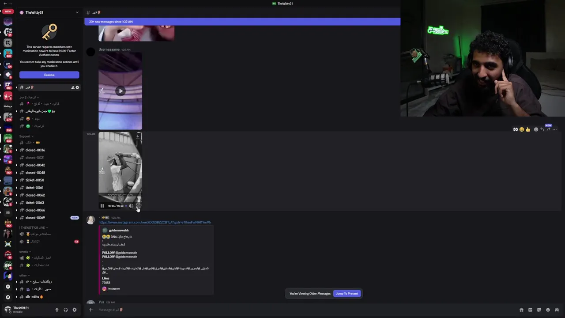Download the black-and-white video attachment
This screenshot has width=565, height=318.
click(138, 136)
